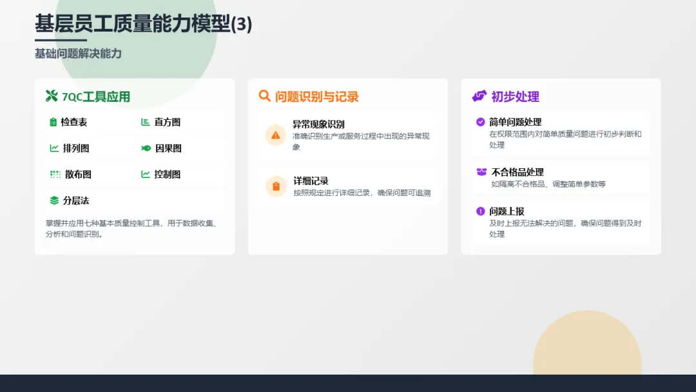Image resolution: width=696 pixels, height=392 pixels.
Task: Click the magnifier icon beside 问题识别与记录
Action: click(x=265, y=96)
